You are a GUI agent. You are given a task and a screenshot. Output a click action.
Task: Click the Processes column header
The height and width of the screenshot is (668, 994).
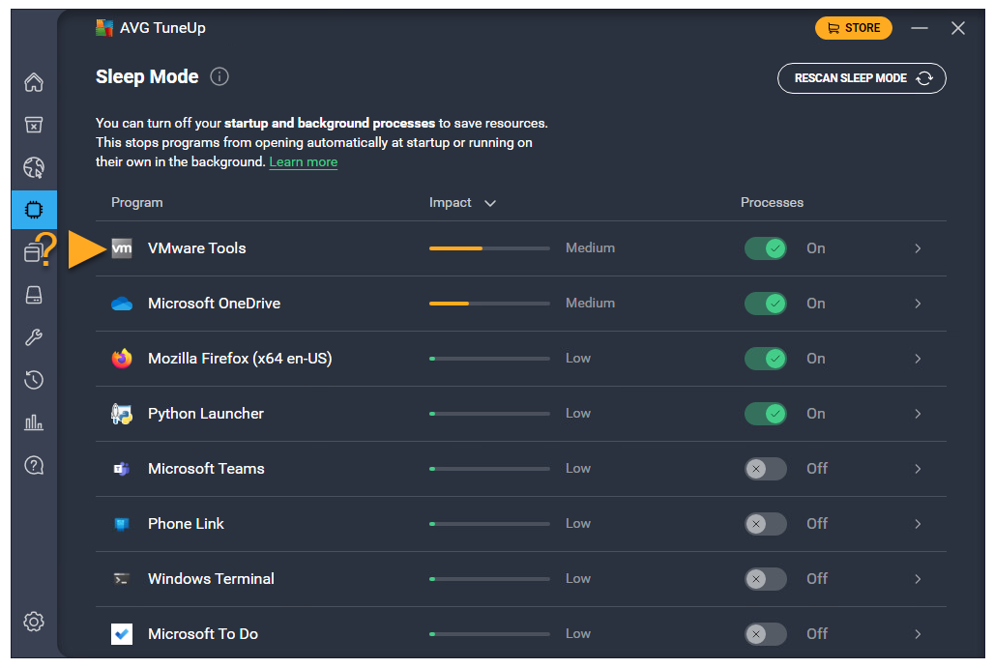pos(772,203)
